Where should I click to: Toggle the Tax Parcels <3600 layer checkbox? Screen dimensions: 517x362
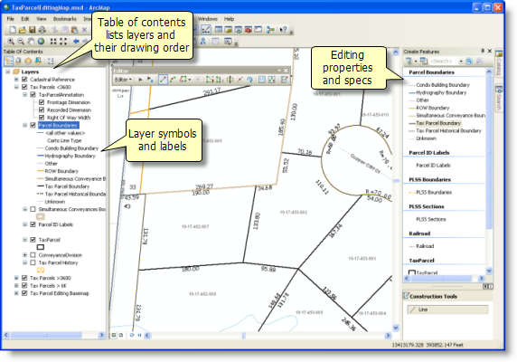click(24, 87)
